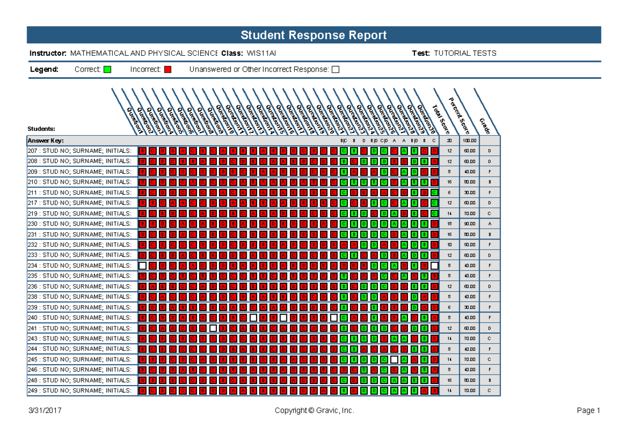Screen dimensions: 627x443
Task: Click grade B in student 210 row
Action: [490, 182]
